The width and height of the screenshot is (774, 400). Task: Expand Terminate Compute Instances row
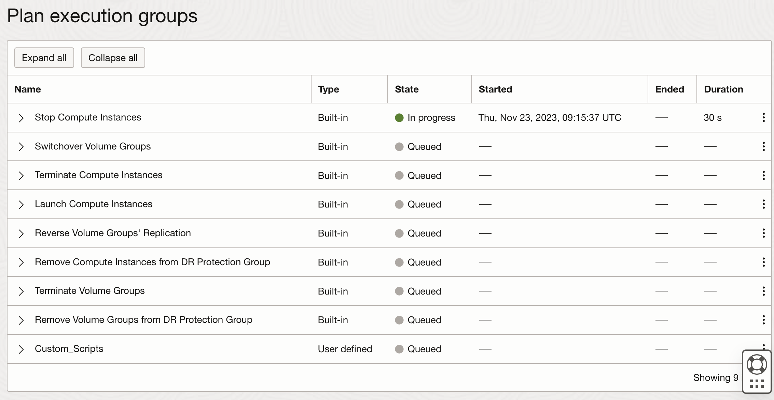[21, 175]
